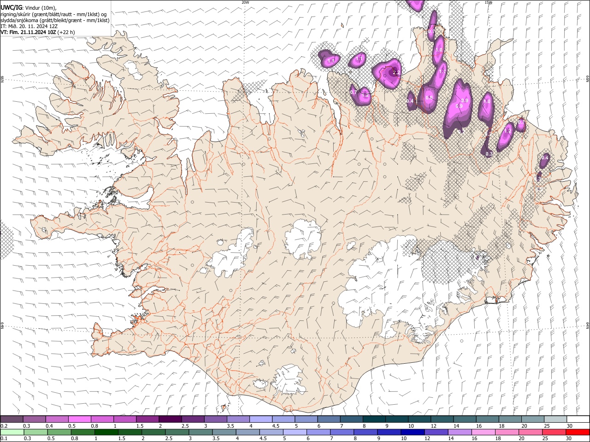The width and height of the screenshot is (590, 442).
Task: Click the 25 label on the snow scale
Action: (x=546, y=426)
